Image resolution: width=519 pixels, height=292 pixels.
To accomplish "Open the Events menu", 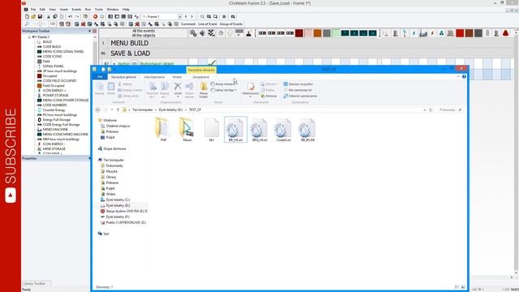I will [76, 9].
